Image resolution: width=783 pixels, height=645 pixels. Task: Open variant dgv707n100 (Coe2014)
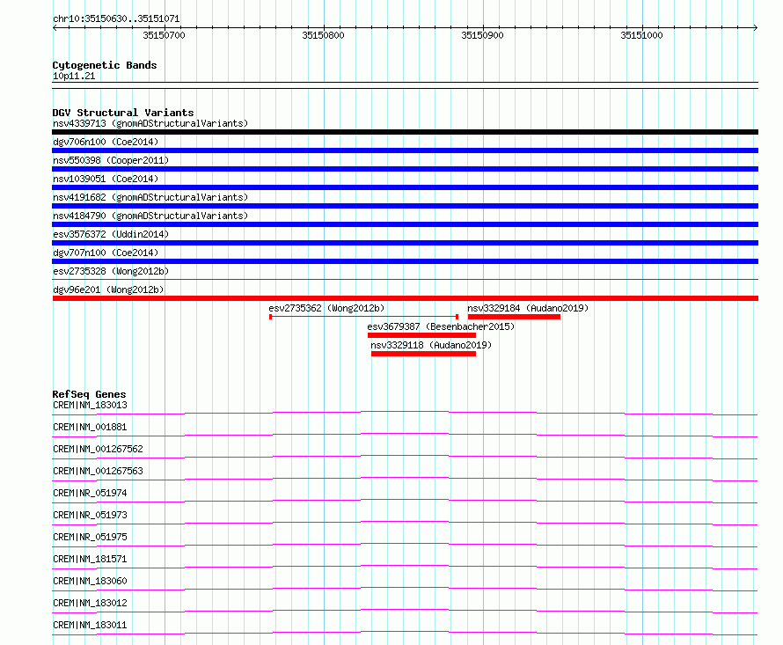(106, 253)
